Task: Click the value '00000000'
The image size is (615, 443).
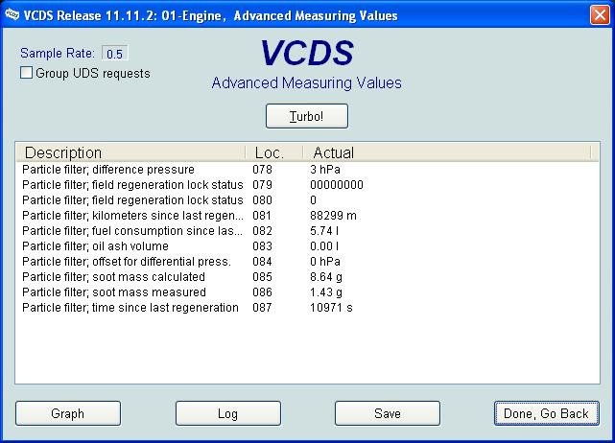Action: (x=337, y=185)
